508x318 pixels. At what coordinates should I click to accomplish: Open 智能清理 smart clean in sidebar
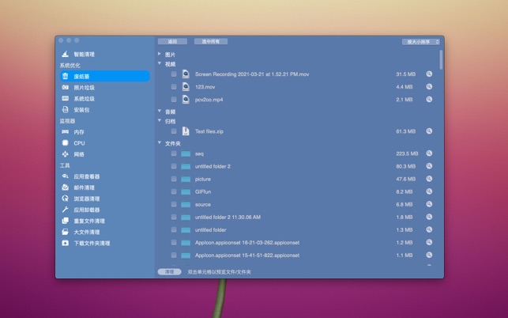(85, 55)
